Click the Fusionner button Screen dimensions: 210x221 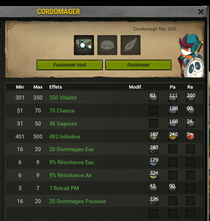click(138, 65)
